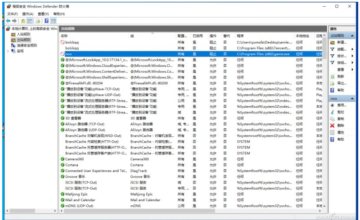360x220 pixels.
Task: Select the 入站规则 tree node
Action: point(24,34)
